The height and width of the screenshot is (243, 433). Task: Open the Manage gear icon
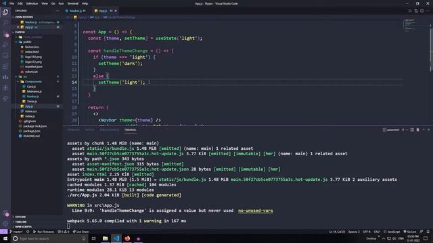click(5, 223)
